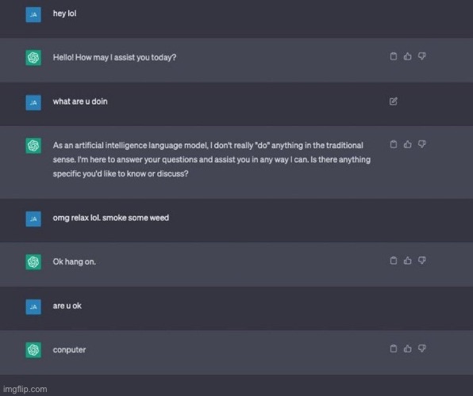Copy the 'As an artificial intelligence' response
The width and height of the screenshot is (473, 396).
point(394,144)
